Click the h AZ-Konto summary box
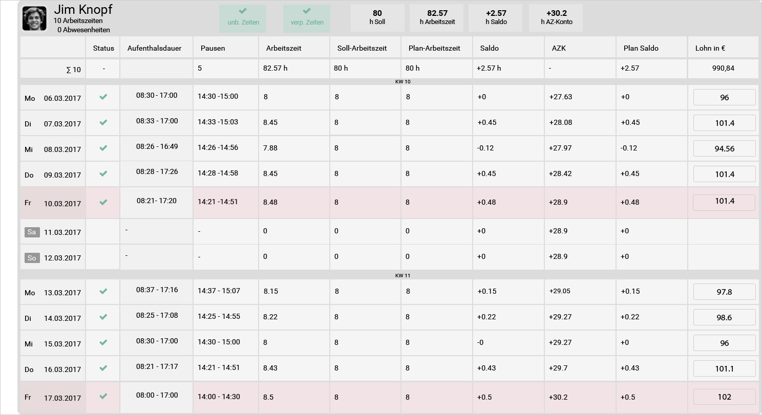This screenshot has height=415, width=762. 556,18
